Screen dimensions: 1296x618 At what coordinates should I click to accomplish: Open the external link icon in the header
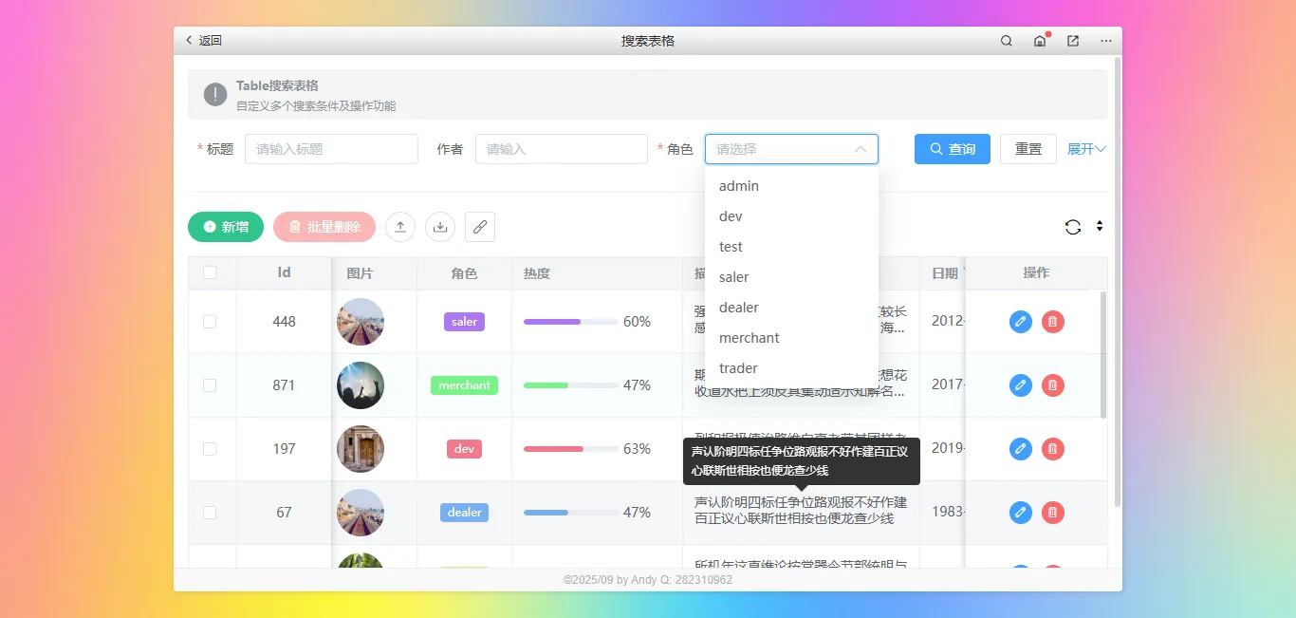[1071, 41]
